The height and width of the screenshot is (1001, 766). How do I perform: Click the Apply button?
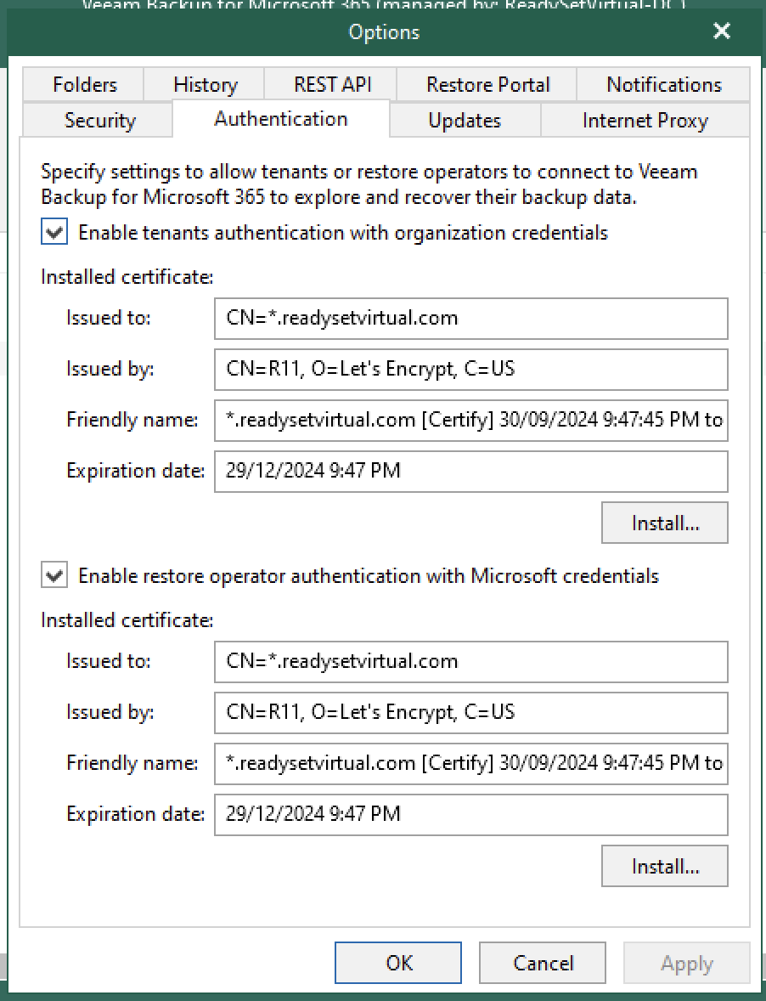pos(686,963)
